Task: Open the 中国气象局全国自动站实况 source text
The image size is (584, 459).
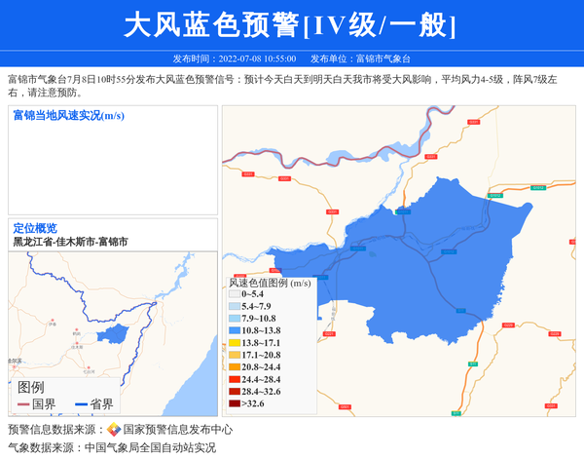Action: tap(150, 448)
